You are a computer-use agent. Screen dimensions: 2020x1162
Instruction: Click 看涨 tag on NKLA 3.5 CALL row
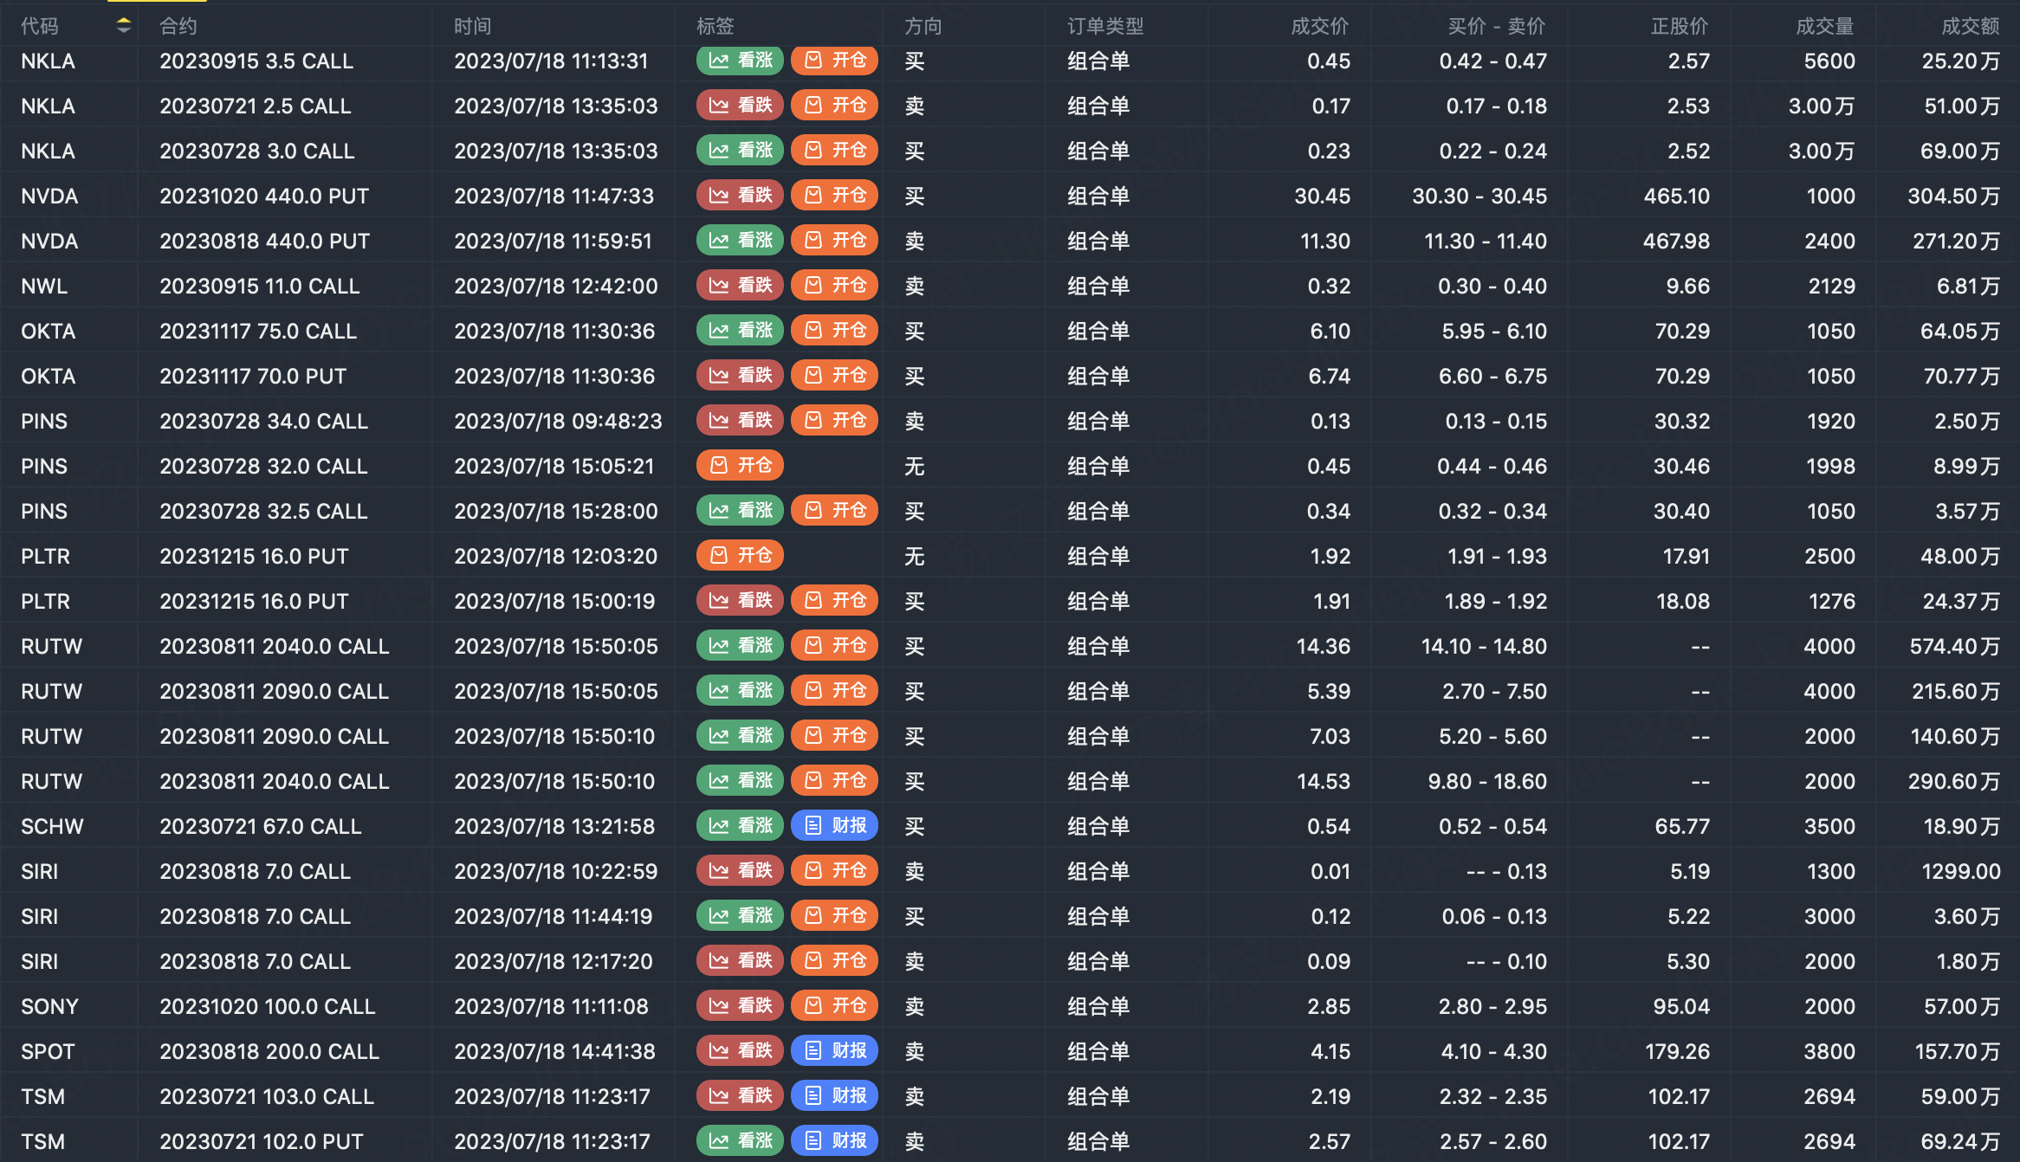coord(740,61)
